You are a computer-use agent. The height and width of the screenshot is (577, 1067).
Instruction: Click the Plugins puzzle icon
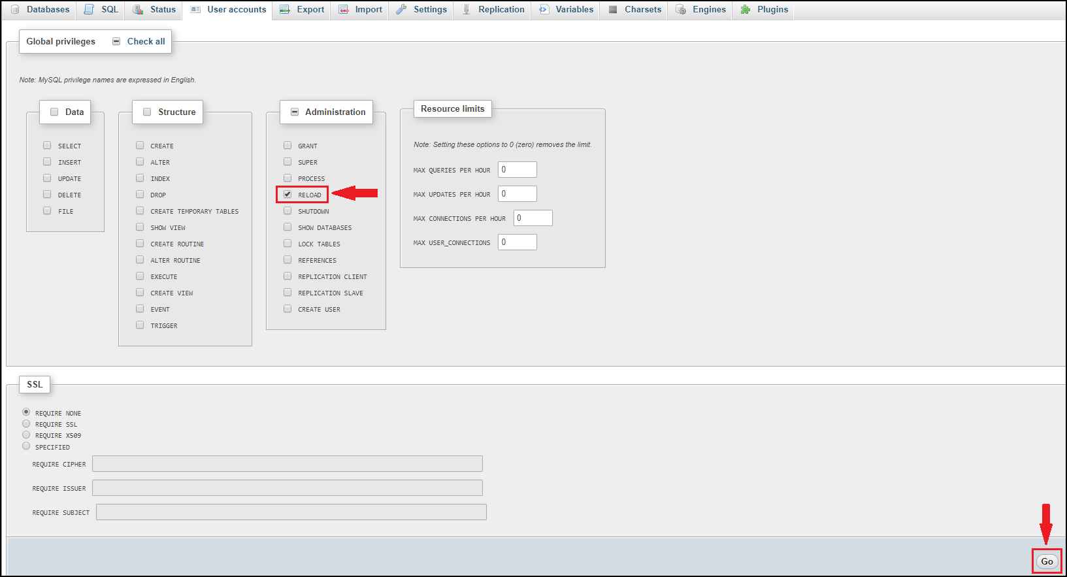746,10
